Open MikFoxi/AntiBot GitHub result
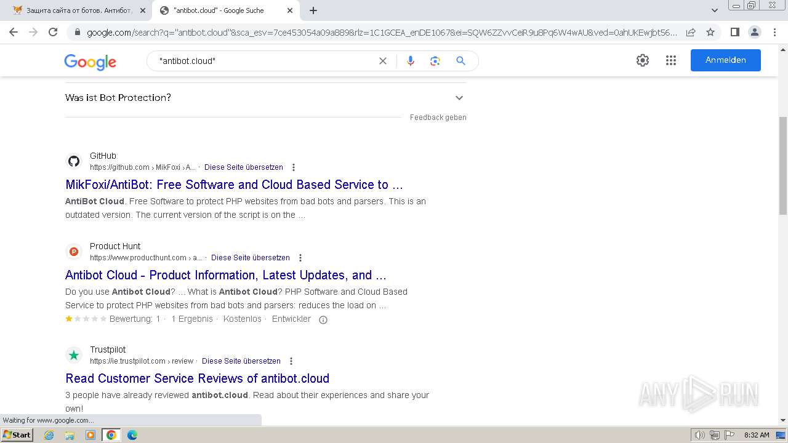Image resolution: width=788 pixels, height=443 pixels. pyautogui.click(x=234, y=185)
